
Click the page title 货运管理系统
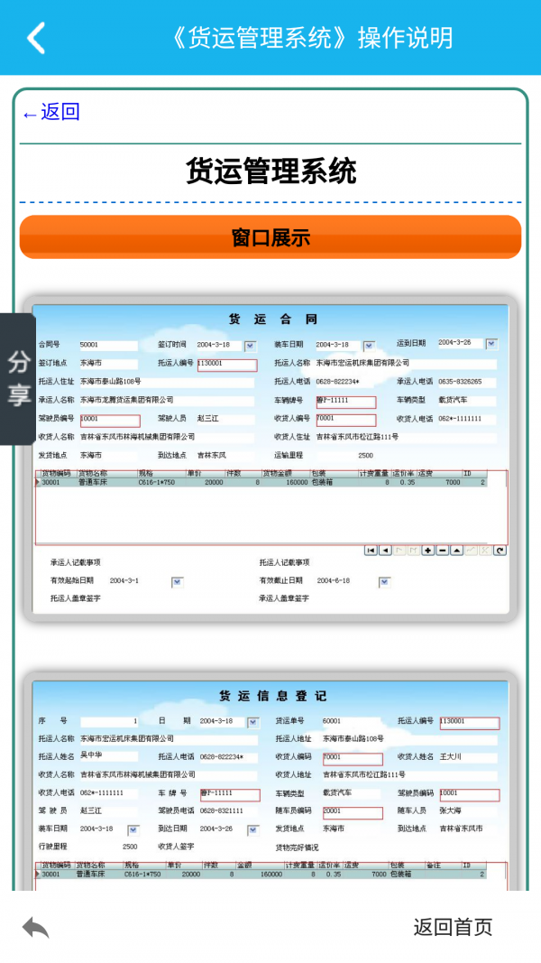(x=270, y=171)
